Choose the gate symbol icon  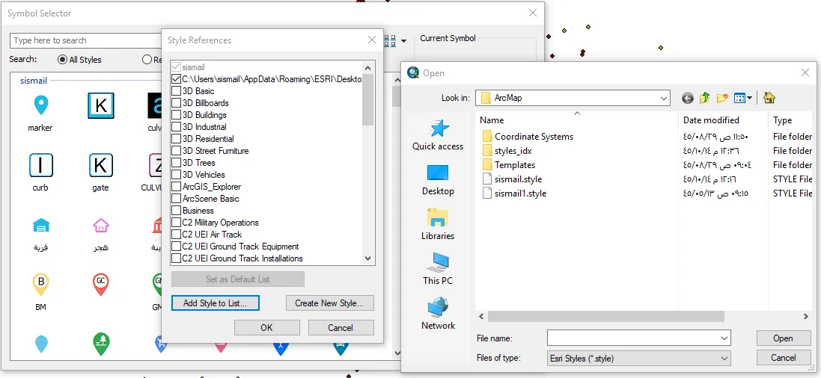click(x=100, y=165)
